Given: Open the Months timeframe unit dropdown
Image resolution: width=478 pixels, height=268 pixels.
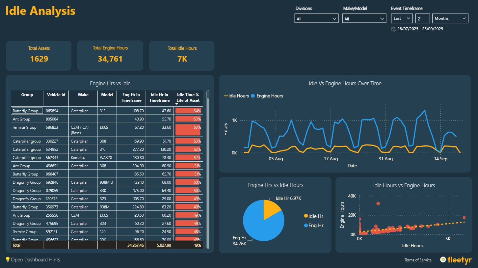Looking at the screenshot, I should click(x=450, y=18).
